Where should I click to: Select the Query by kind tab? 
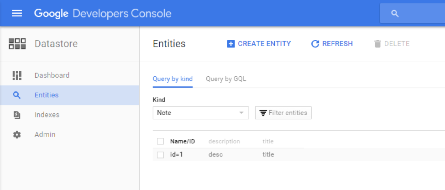(173, 79)
